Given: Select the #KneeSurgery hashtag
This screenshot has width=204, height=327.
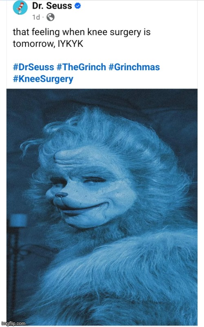Looking at the screenshot, I should click(43, 79).
